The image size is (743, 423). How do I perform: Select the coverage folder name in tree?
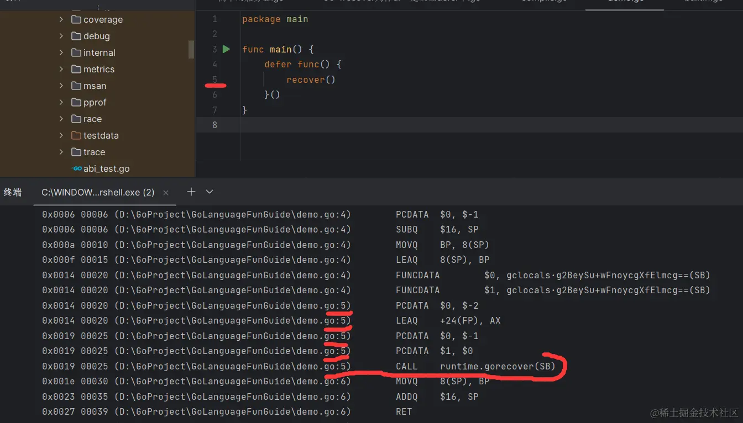click(103, 20)
